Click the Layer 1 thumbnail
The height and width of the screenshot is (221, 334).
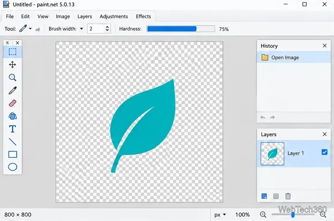[272, 153]
